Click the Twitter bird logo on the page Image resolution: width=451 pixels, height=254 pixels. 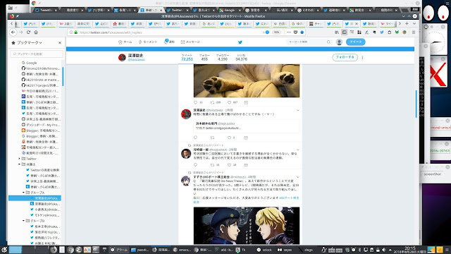(240, 42)
